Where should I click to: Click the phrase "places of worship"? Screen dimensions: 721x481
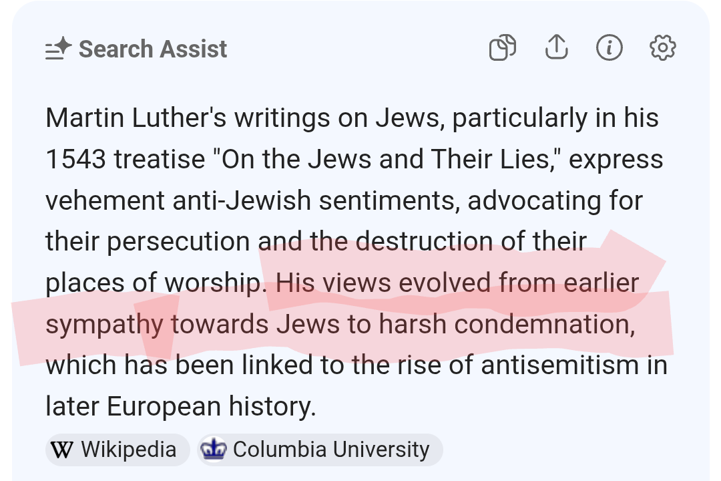156,283
